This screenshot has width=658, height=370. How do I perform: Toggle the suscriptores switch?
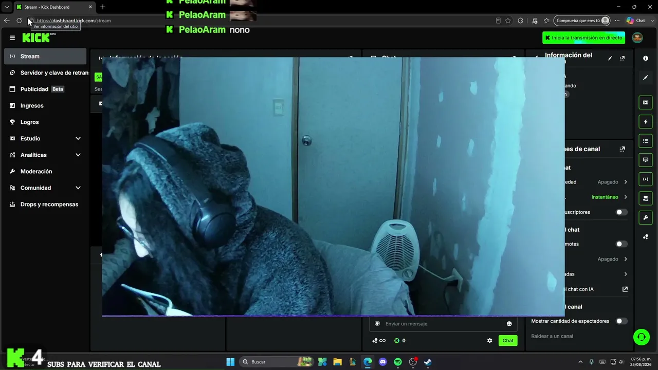click(x=622, y=212)
